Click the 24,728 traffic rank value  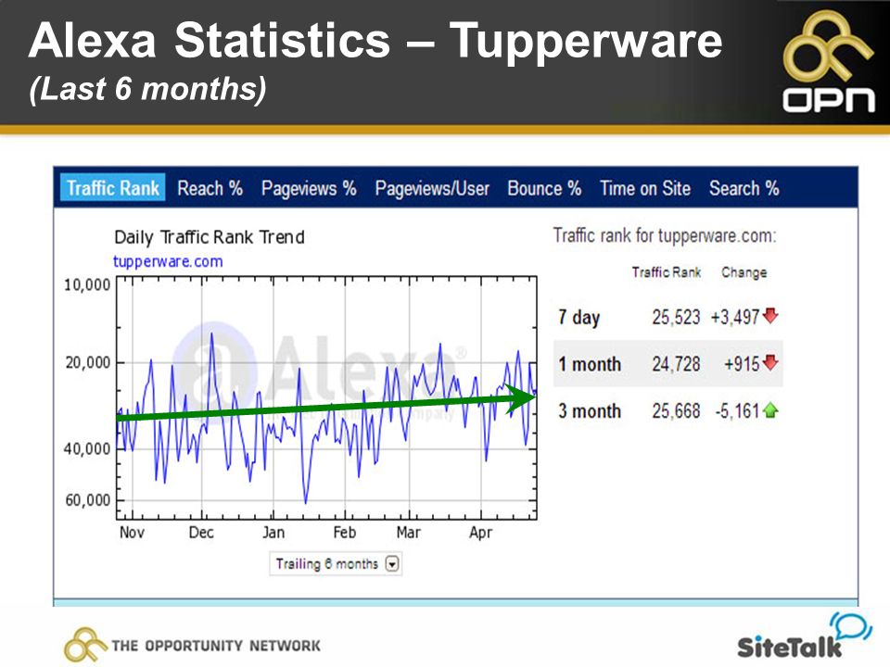(x=676, y=363)
